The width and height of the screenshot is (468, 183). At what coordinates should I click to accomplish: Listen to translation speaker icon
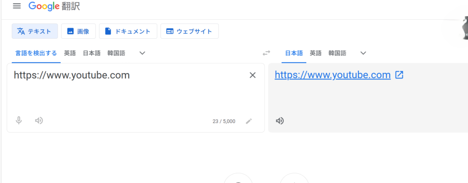pyautogui.click(x=280, y=121)
